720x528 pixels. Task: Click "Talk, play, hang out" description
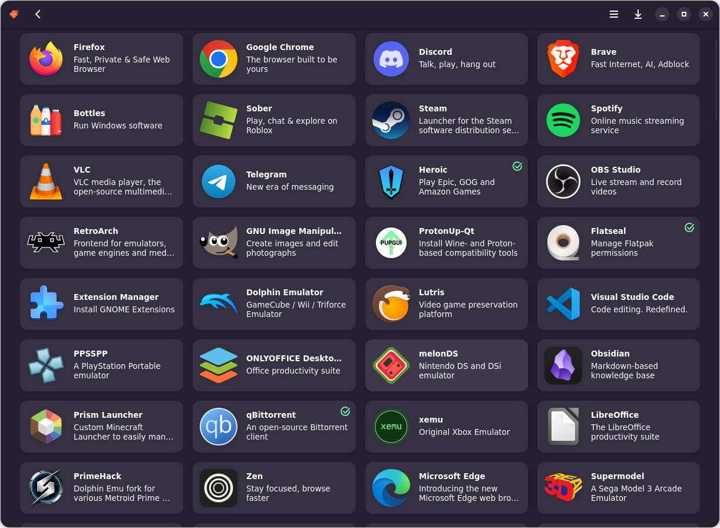457,64
